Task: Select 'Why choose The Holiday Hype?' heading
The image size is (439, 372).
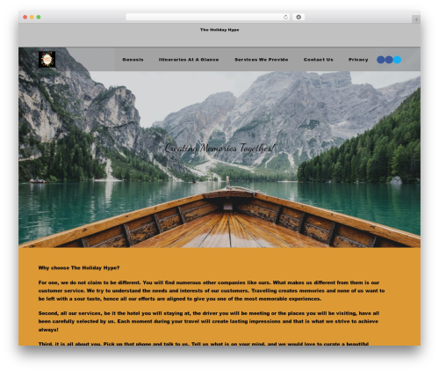Action: click(79, 267)
